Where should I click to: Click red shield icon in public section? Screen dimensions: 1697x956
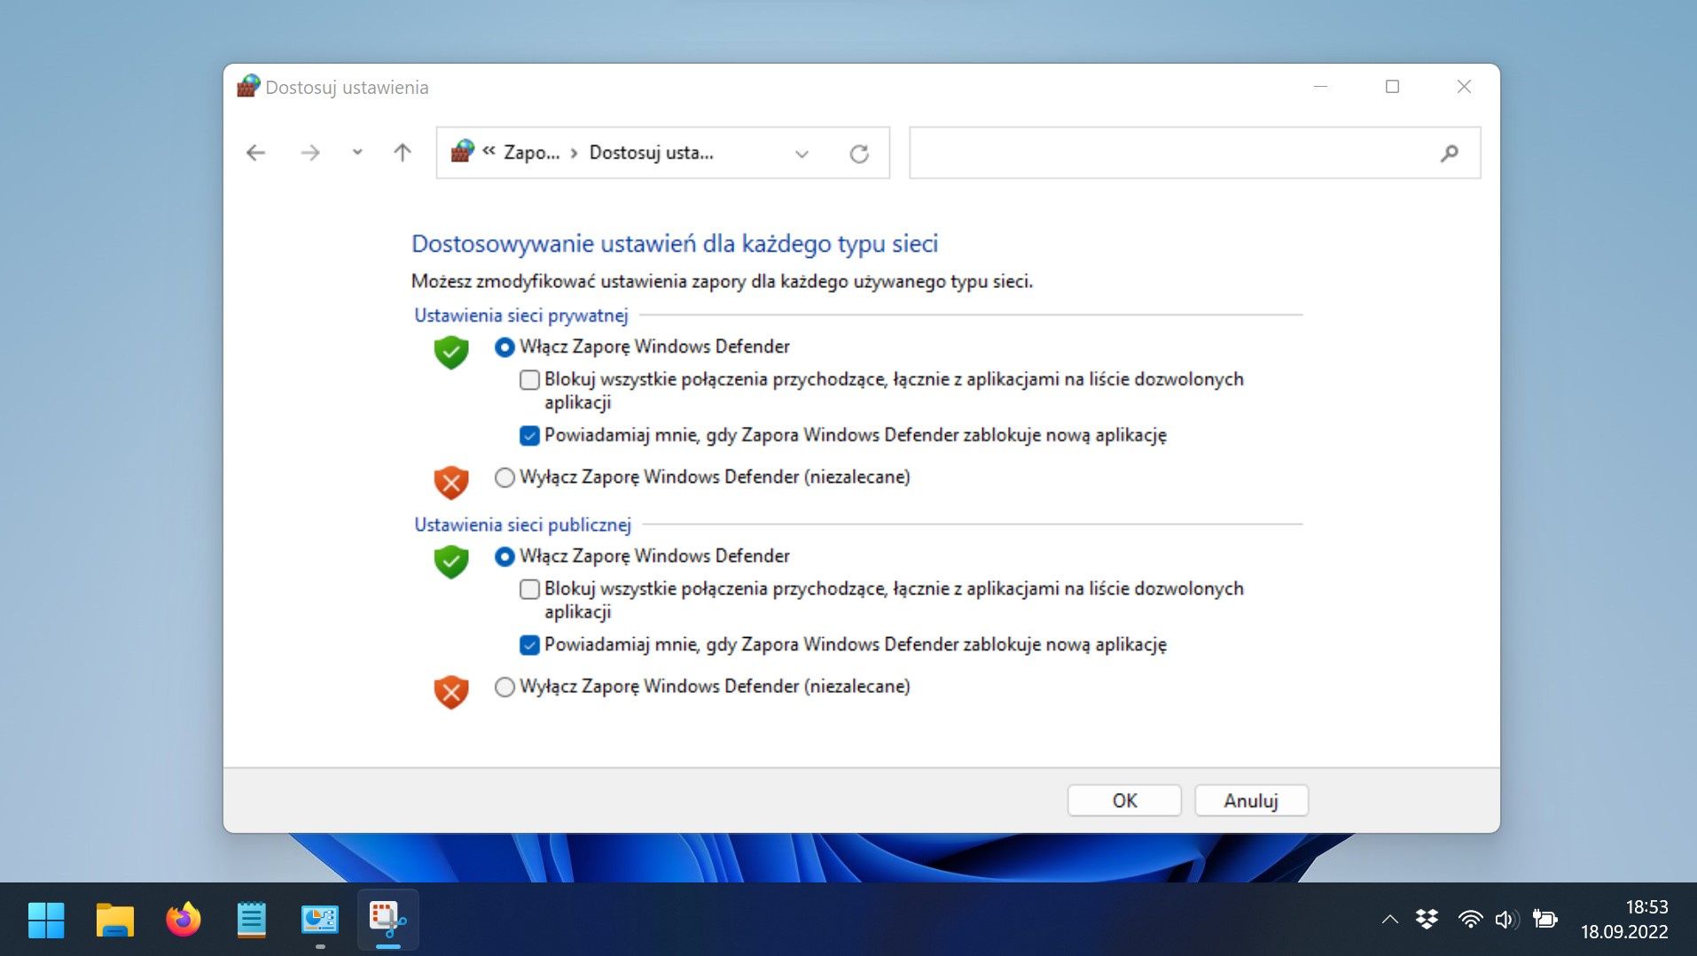451,692
